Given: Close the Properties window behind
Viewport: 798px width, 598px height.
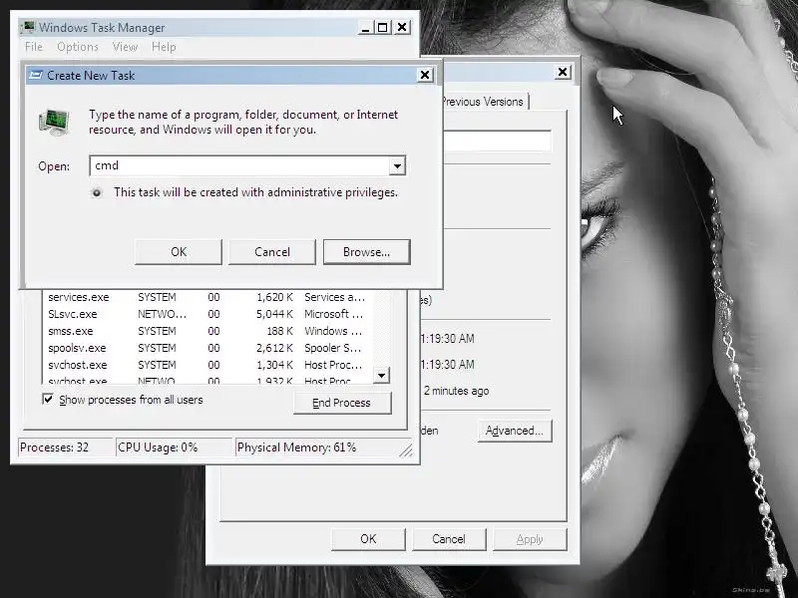Looking at the screenshot, I should coord(563,72).
